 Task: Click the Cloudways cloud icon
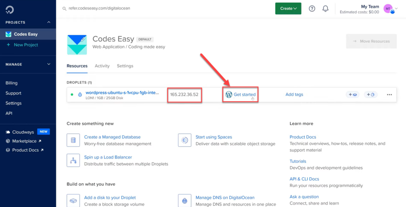[8, 132]
